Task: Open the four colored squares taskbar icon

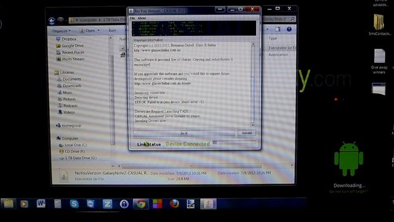Action: click(x=158, y=203)
